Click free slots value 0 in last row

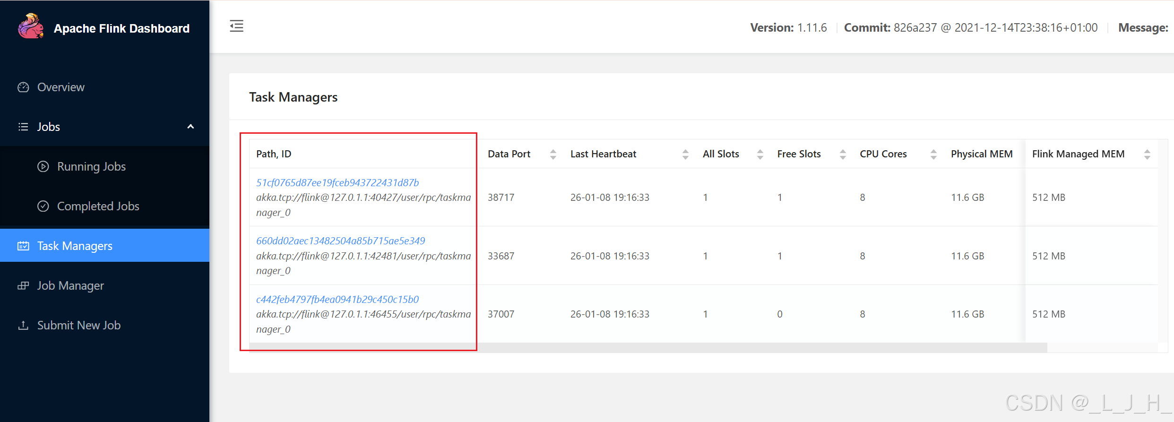780,314
